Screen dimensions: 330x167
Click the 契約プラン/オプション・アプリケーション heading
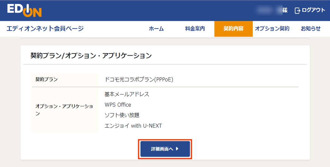(x=91, y=56)
